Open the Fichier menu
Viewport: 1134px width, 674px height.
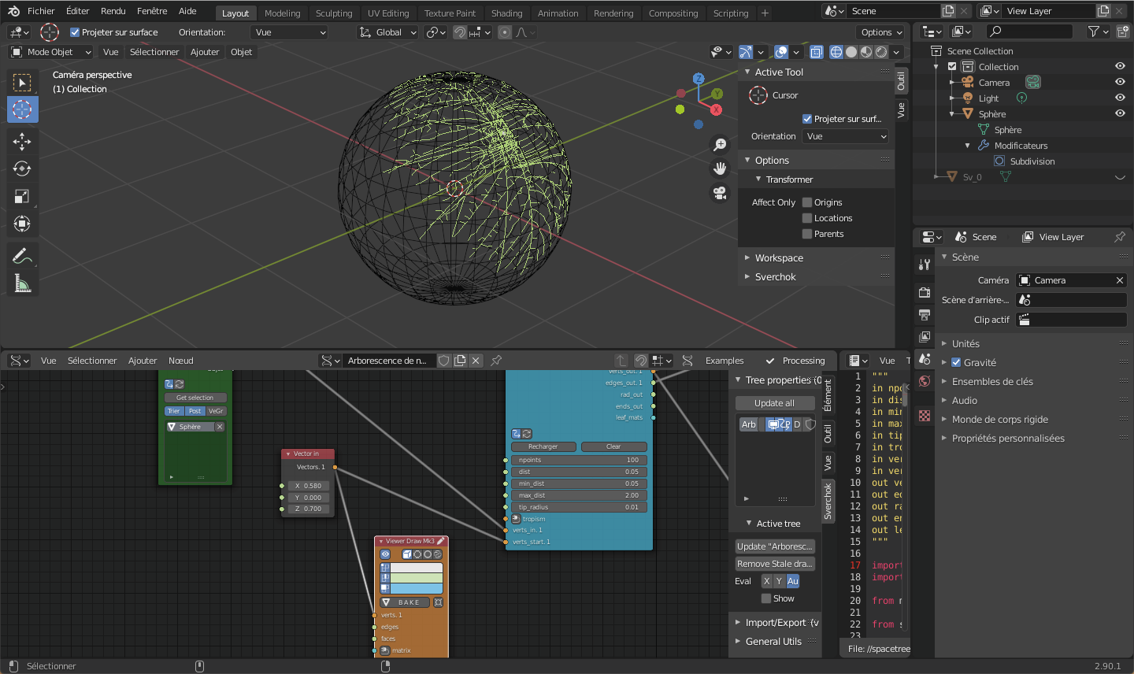click(x=41, y=11)
